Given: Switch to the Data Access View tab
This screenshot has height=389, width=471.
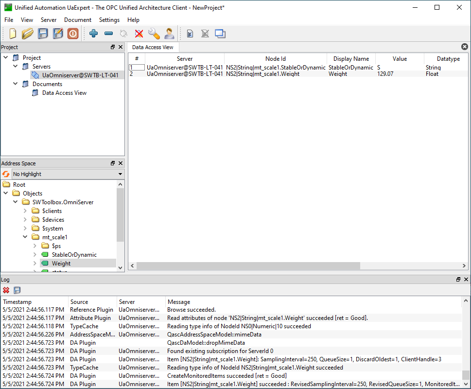Looking at the screenshot, I should (x=153, y=47).
